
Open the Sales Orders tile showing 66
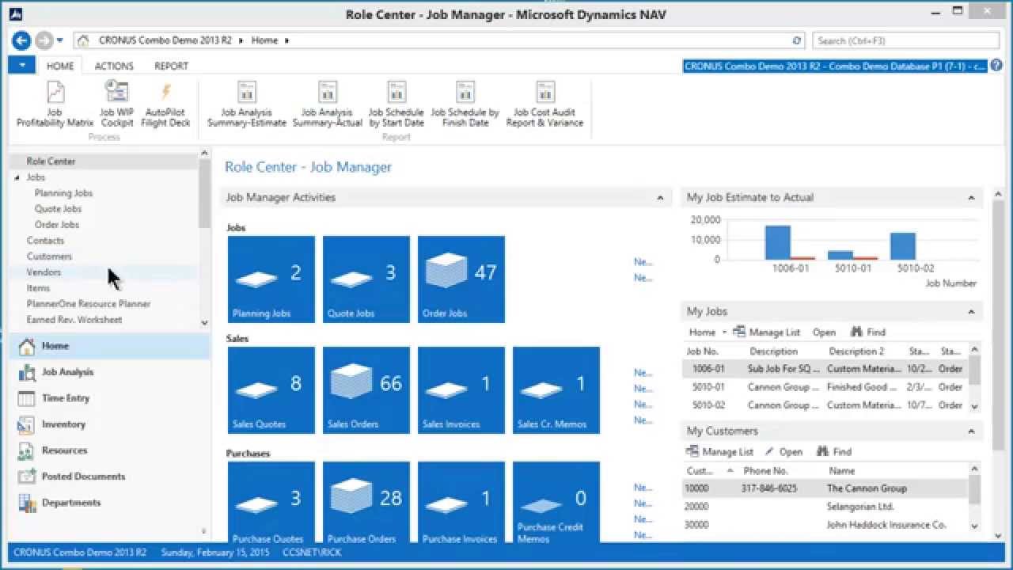pyautogui.click(x=366, y=390)
